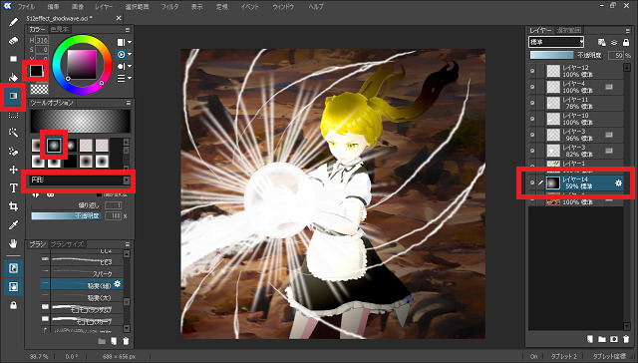This screenshot has width=638, height=363.
Task: Open color panel options menu icon
Action: tap(128, 30)
